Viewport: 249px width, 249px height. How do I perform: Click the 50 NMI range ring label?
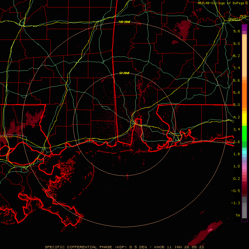(x=124, y=73)
